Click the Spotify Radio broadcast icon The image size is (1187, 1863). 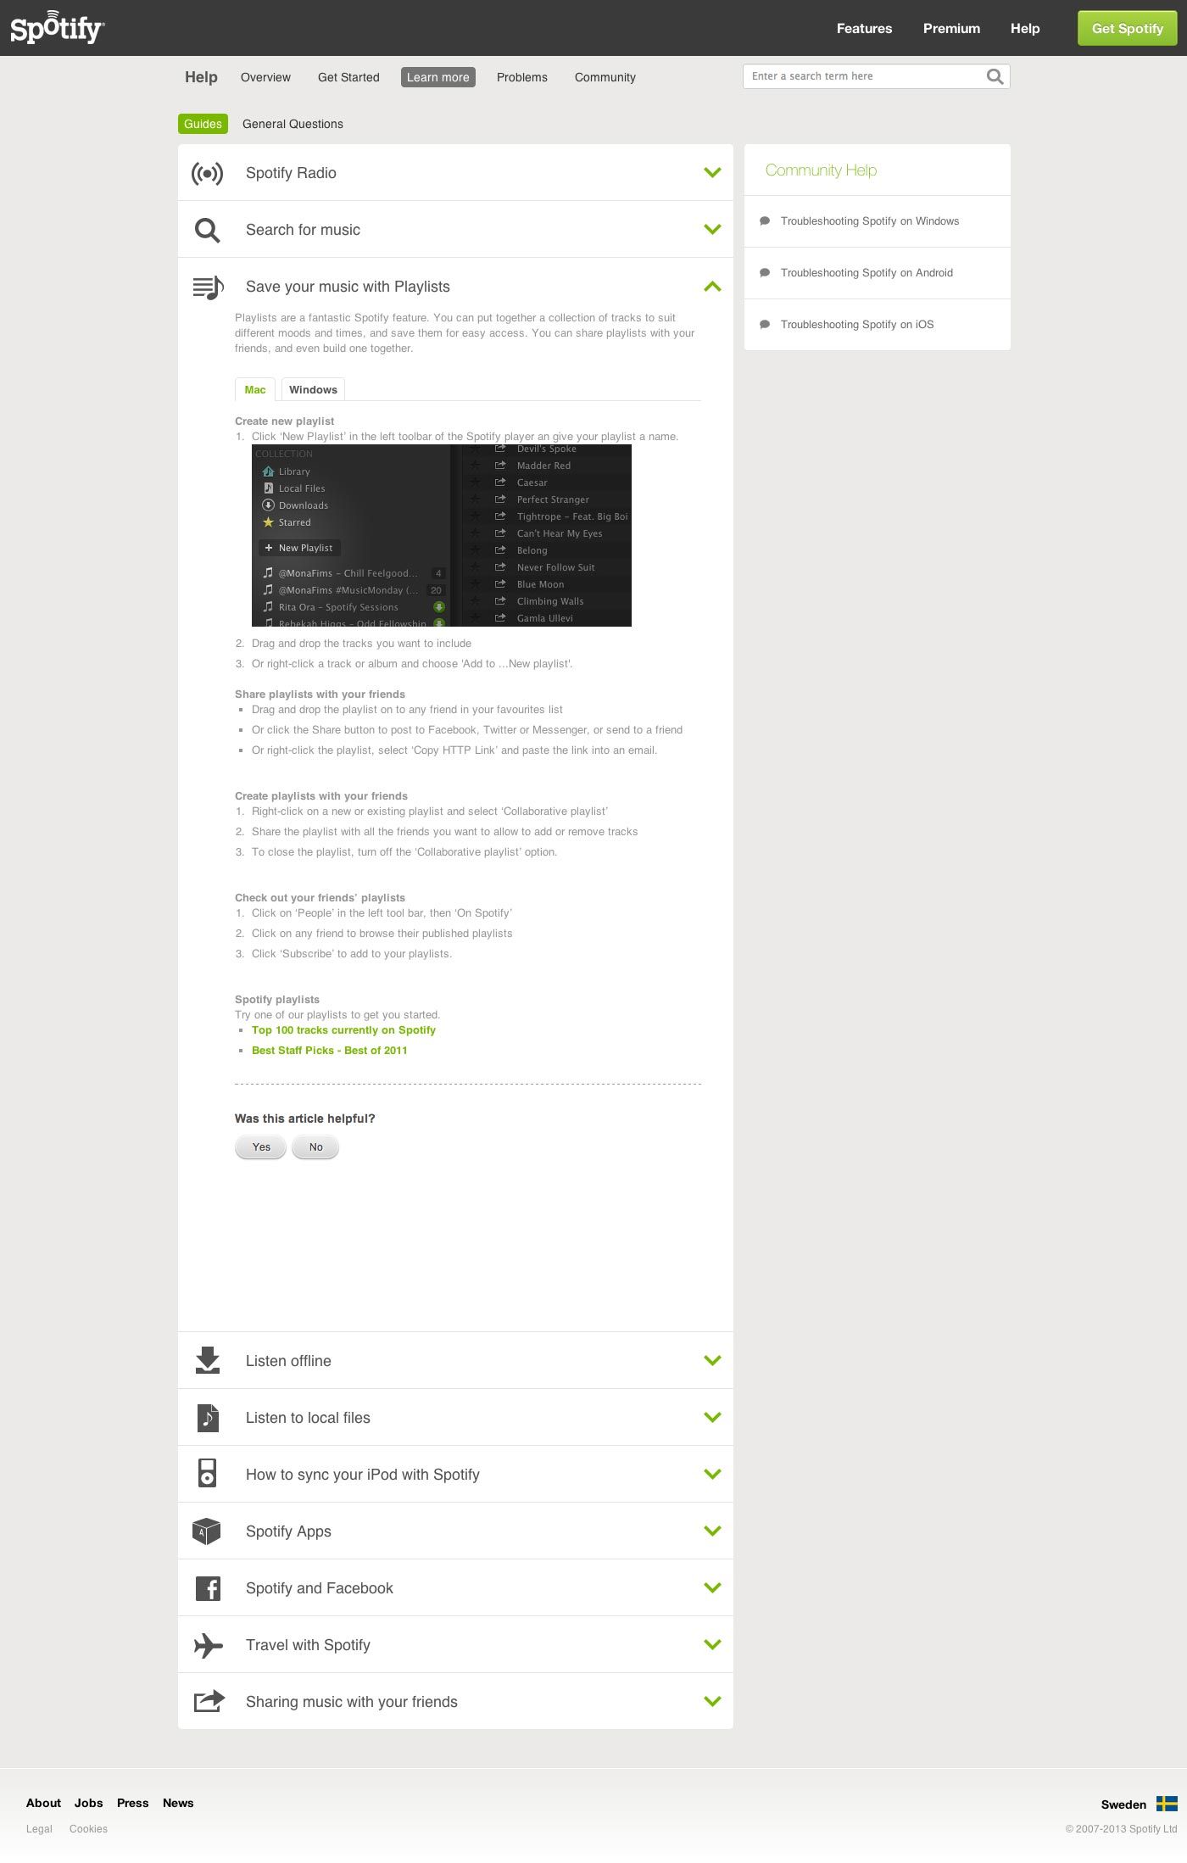(x=208, y=173)
